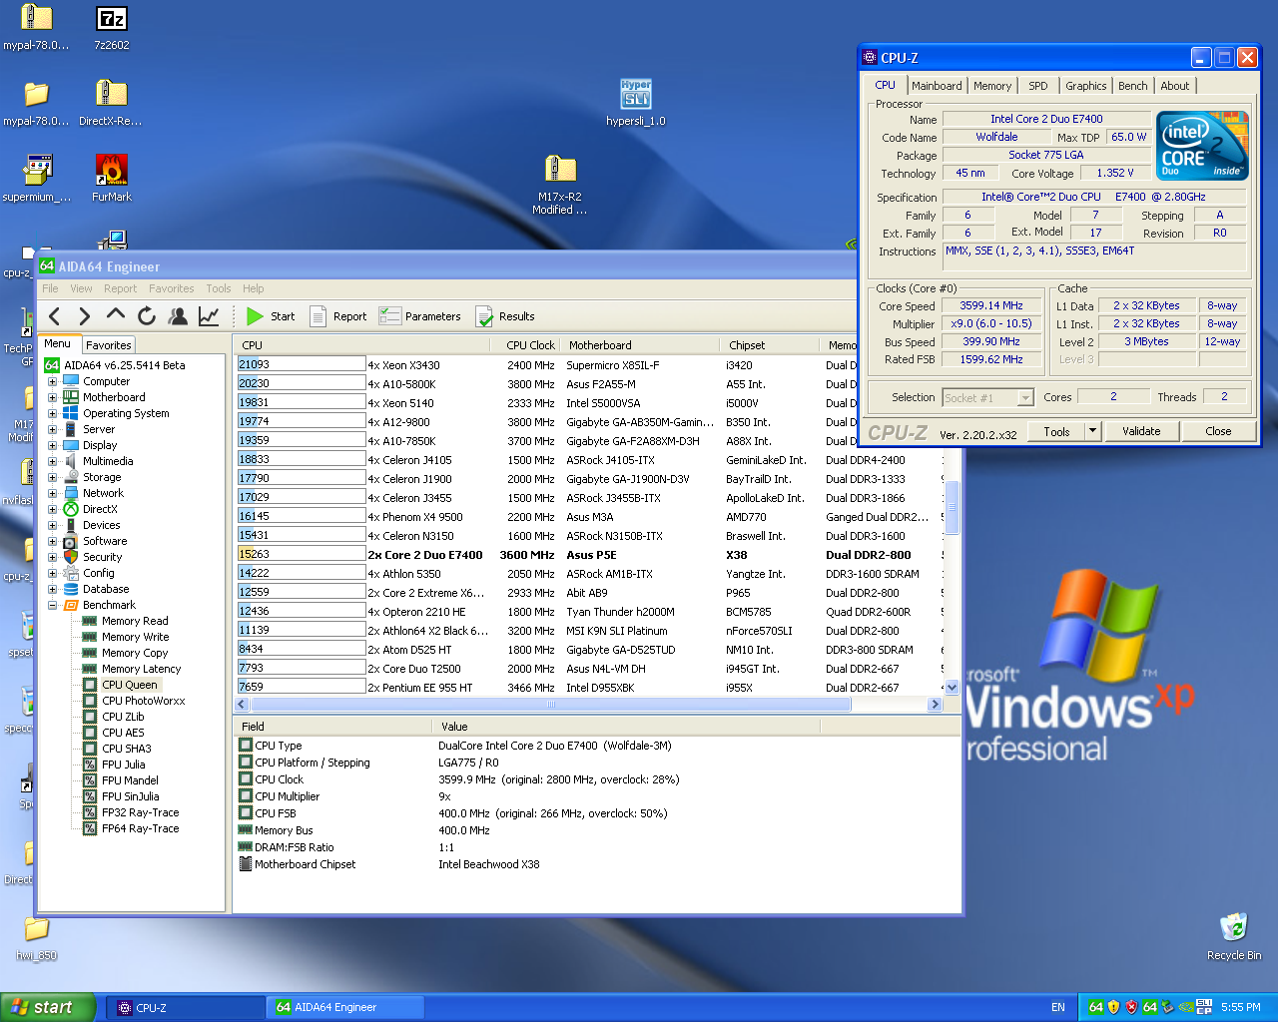Select the supermium desktop icon
Viewport: 1278px width, 1022px height.
click(37, 180)
